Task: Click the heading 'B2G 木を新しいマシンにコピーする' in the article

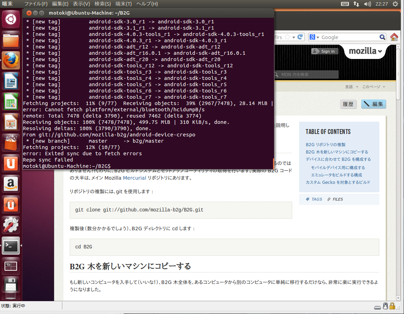Action: [x=130, y=266]
